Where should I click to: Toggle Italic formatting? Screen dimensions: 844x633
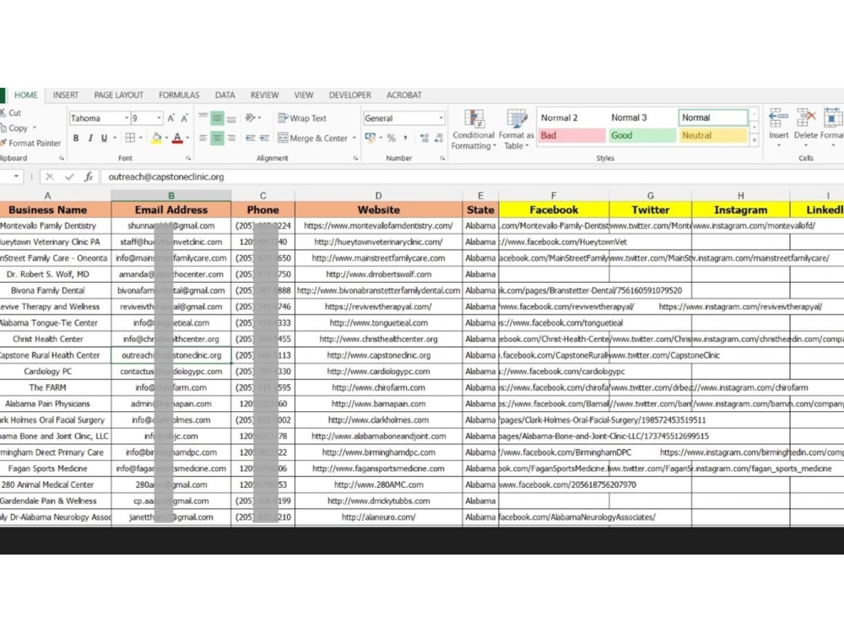90,138
